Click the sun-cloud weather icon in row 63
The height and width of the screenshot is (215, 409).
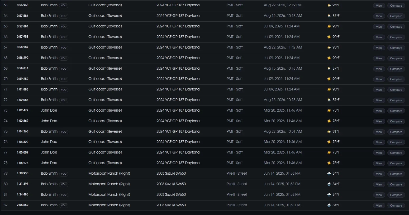click(329, 5)
